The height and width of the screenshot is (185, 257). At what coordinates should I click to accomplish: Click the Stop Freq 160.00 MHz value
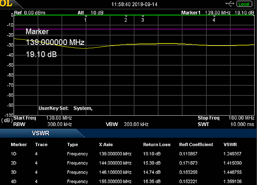(x=226, y=118)
